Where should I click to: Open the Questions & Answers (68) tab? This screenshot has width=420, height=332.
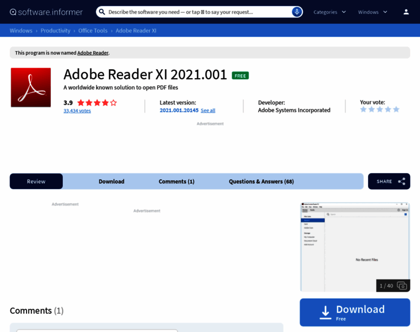[261, 181]
